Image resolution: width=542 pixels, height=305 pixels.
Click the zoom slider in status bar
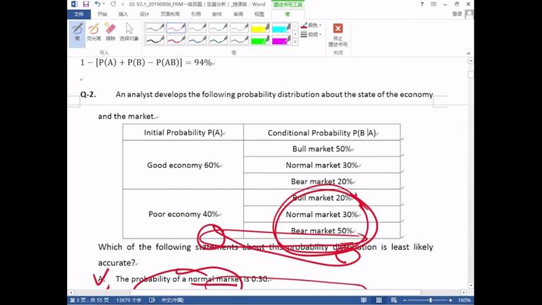pyautogui.click(x=427, y=300)
